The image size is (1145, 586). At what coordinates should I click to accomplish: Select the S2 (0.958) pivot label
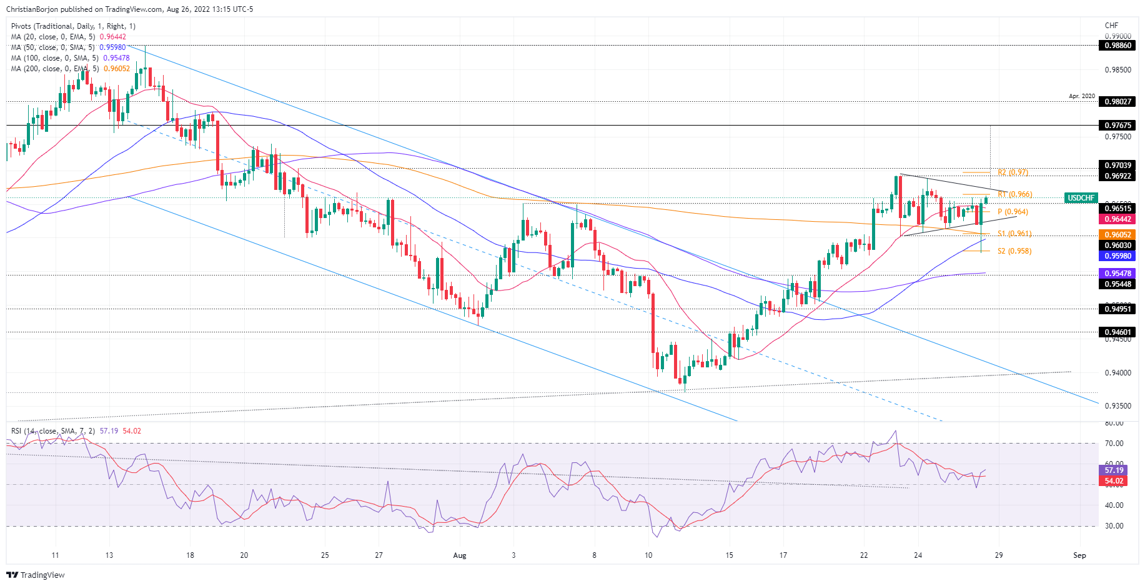[x=1014, y=251]
